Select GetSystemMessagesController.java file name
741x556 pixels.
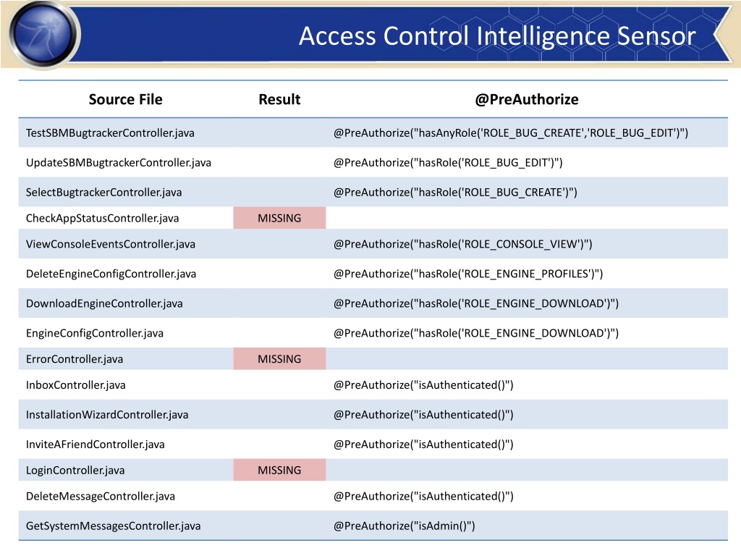(x=114, y=526)
